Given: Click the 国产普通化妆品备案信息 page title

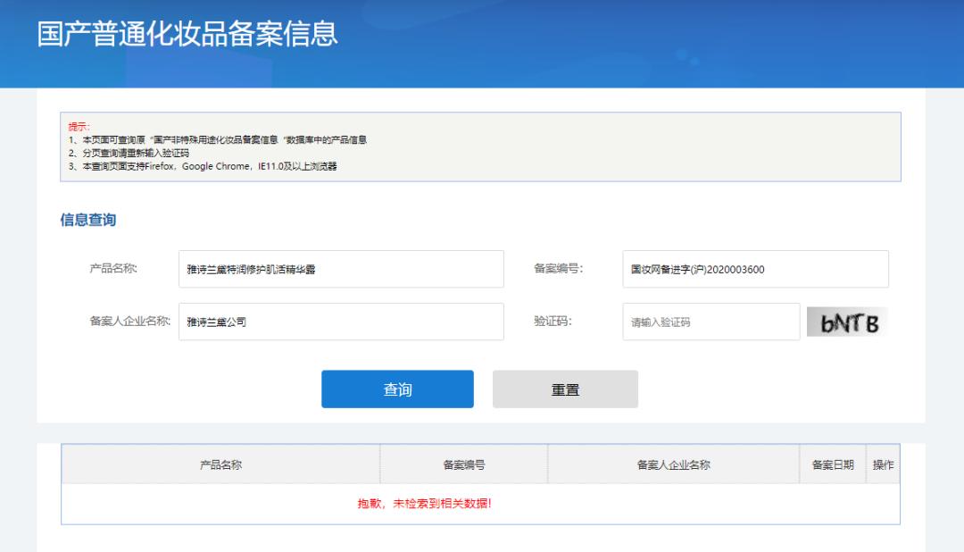Looking at the screenshot, I should click(x=187, y=33).
